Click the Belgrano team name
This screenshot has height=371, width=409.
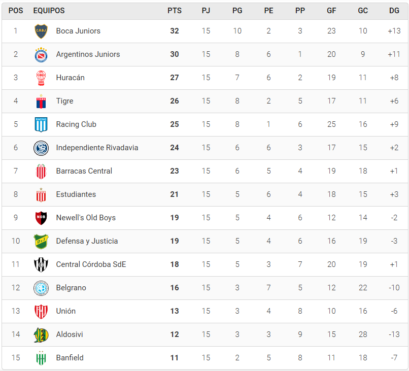[71, 288]
